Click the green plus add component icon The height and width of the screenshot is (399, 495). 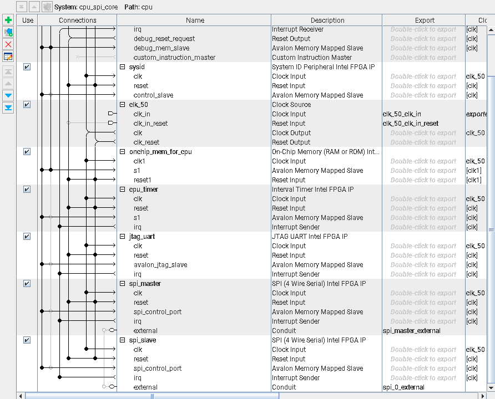click(8, 20)
